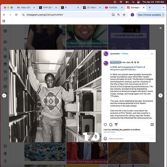Viewport: 167px width, 167px height.
Task: Open a new browser tab
Action: tap(149, 7)
